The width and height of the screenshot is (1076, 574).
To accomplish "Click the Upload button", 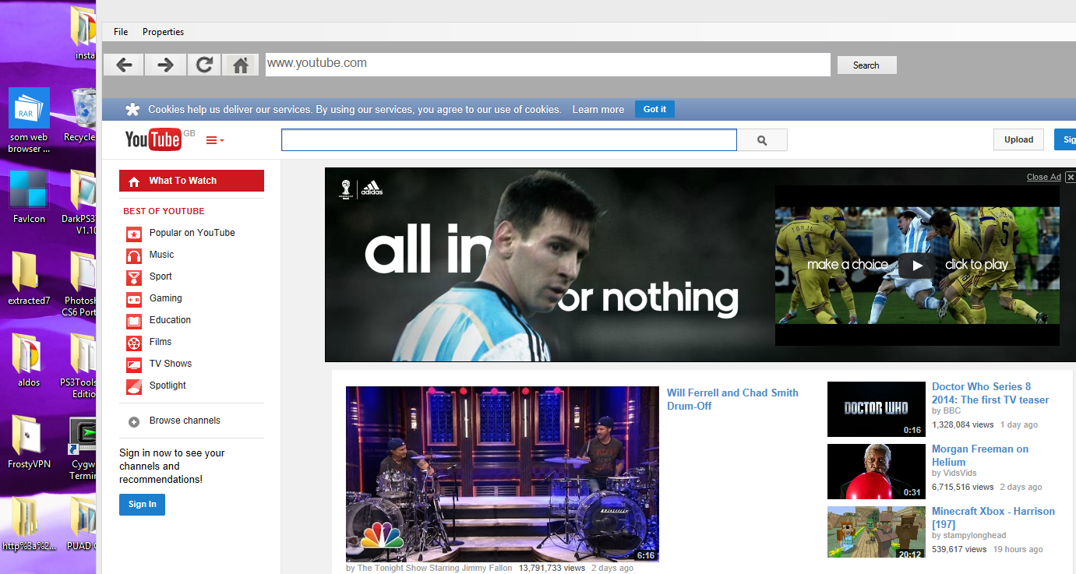I will [1018, 139].
